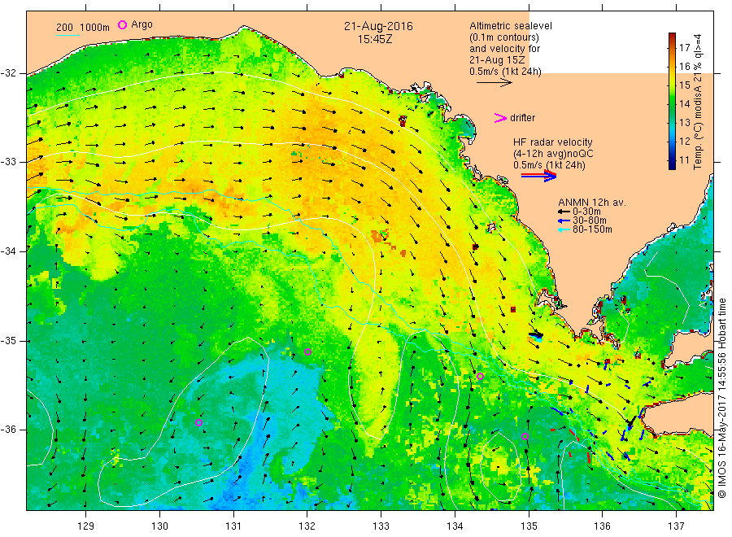The width and height of the screenshot is (732, 537).
Task: Click the colorbar tick label '16'
Action: [684, 66]
